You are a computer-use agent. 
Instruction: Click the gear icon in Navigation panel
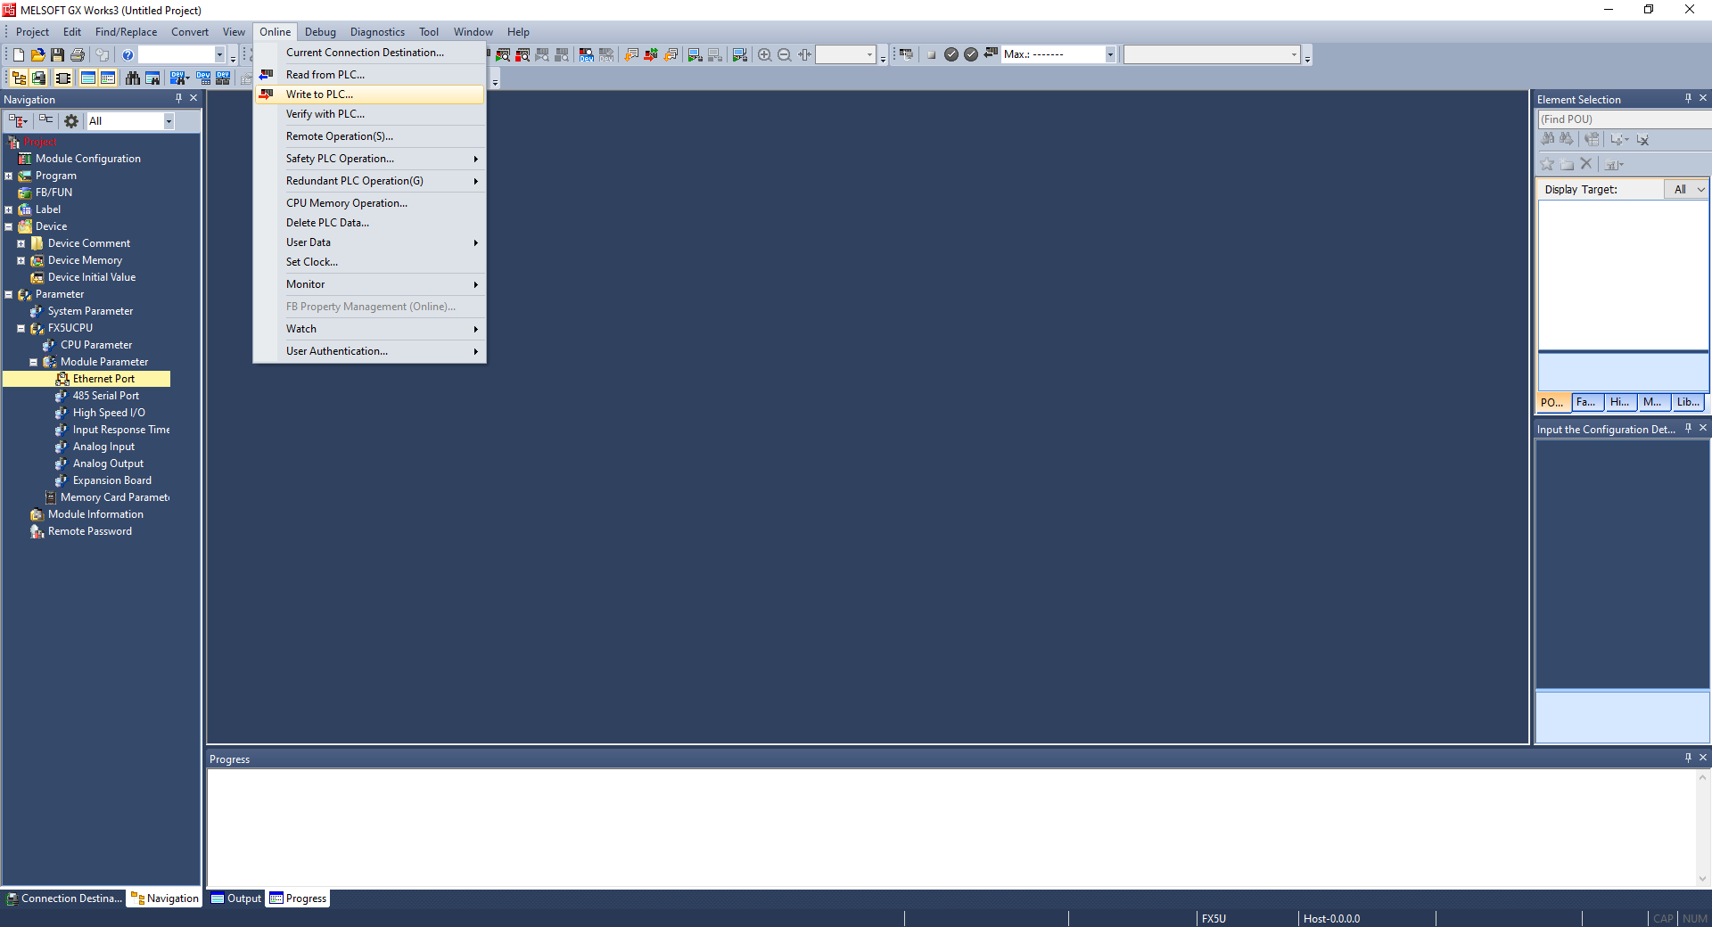[x=71, y=121]
